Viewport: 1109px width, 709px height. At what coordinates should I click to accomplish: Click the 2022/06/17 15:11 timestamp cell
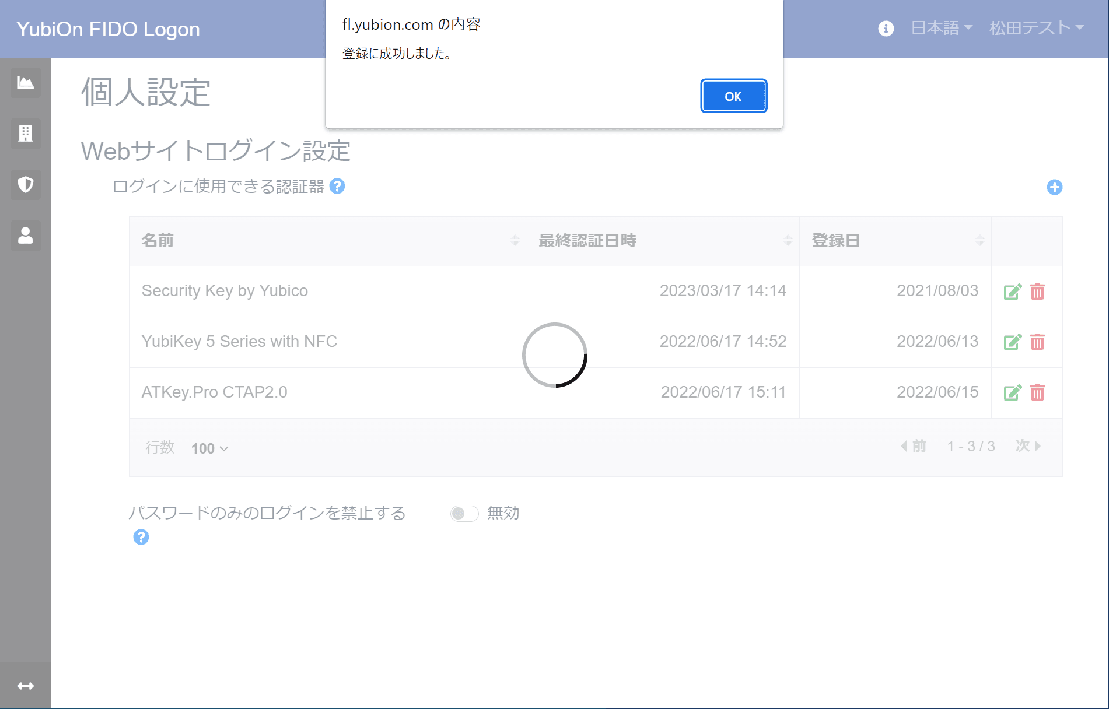point(663,392)
